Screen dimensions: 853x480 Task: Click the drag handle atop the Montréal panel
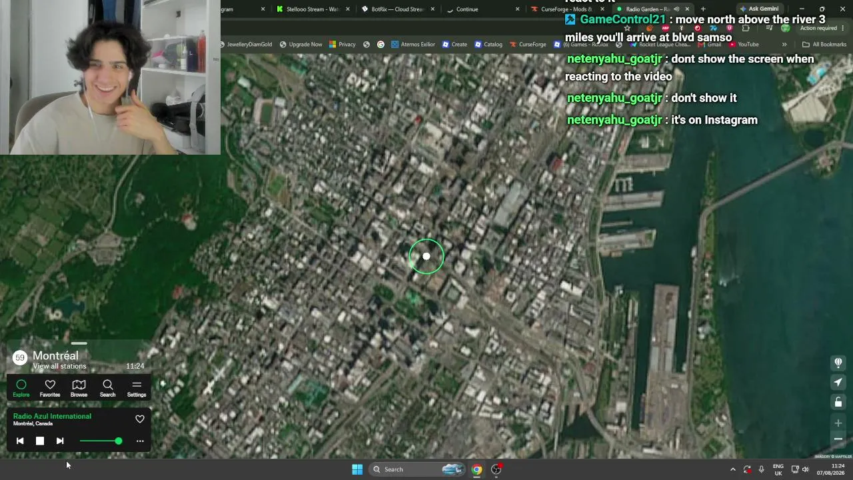79,343
